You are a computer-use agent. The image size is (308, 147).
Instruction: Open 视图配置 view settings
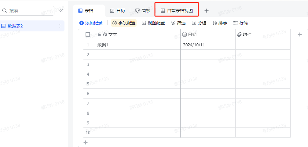pyautogui.click(x=153, y=23)
